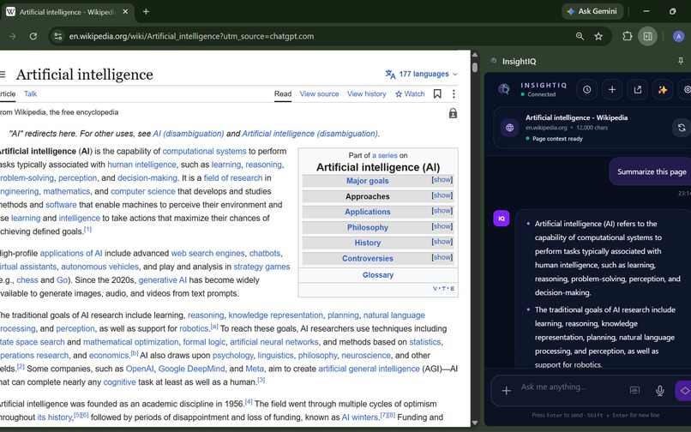Refresh page context in InsightIQ

coord(682,128)
